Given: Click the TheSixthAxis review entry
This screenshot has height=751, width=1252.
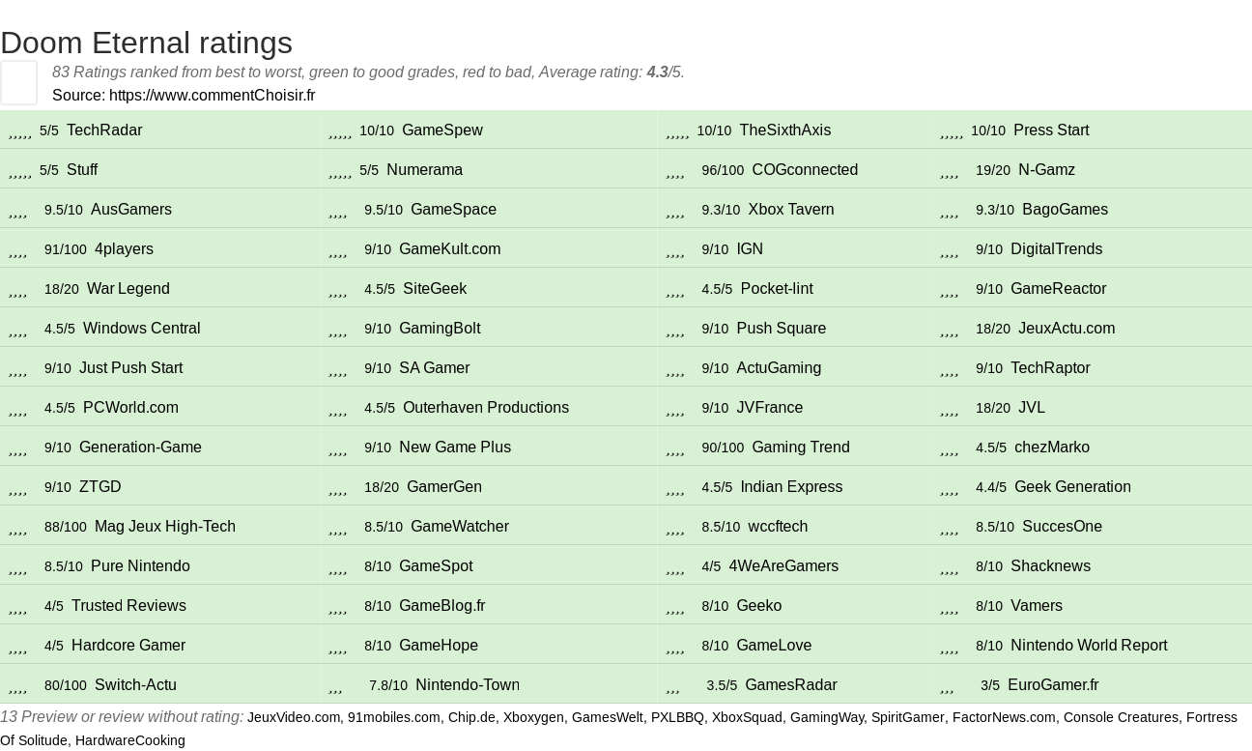Looking at the screenshot, I should click(x=784, y=130).
